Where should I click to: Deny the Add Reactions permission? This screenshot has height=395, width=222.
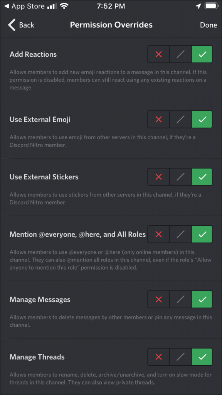[158, 54]
